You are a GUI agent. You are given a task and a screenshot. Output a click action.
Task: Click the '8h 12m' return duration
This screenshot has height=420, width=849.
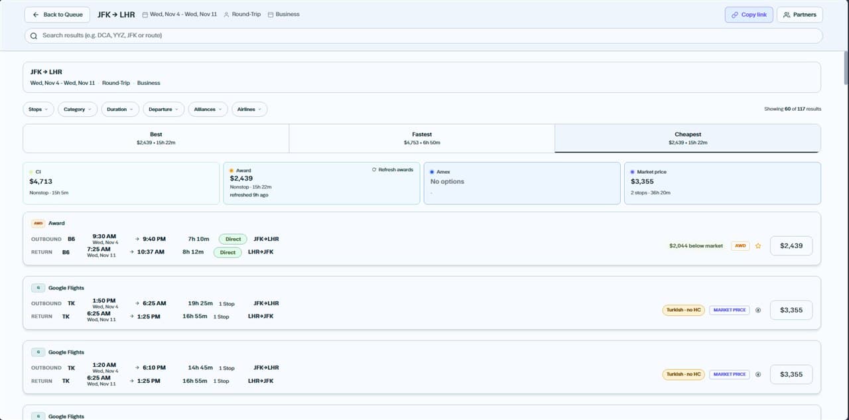click(x=193, y=252)
